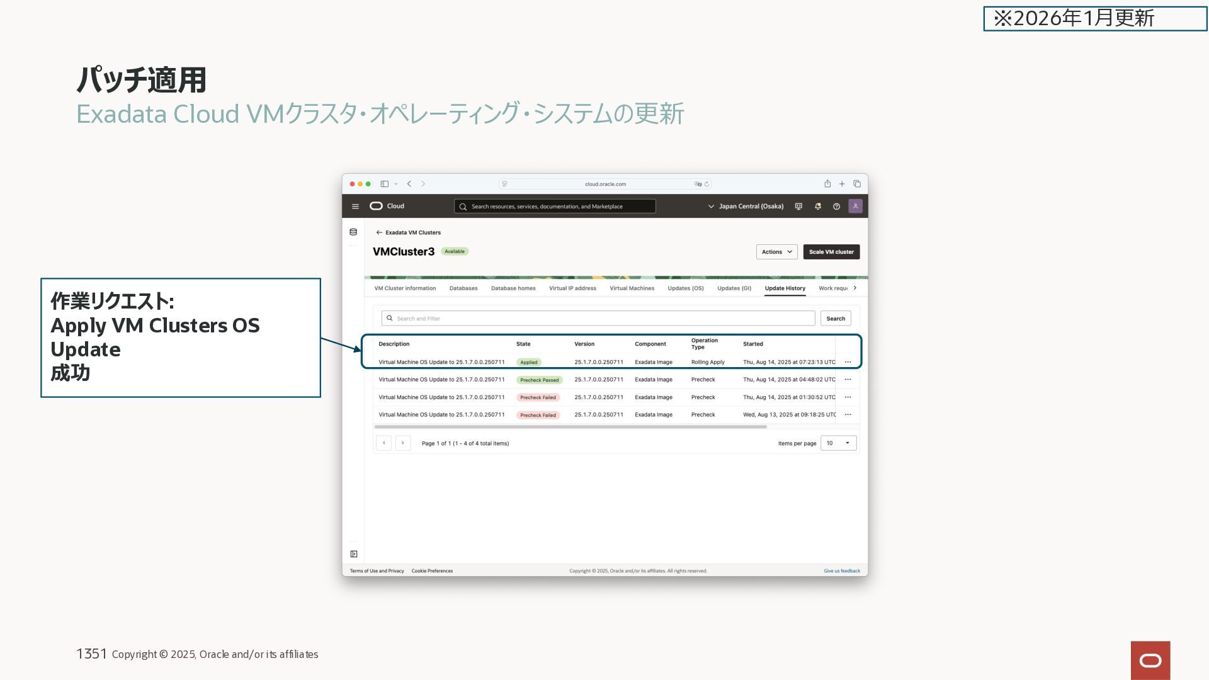Switch to the Updates (OS) tab

(685, 288)
